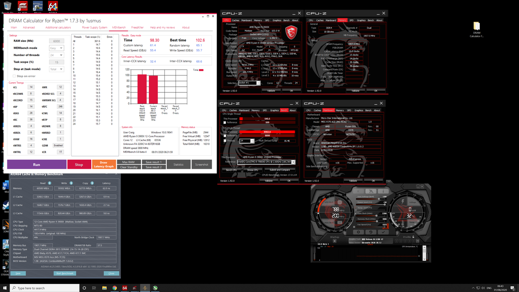Click Afterburner graph scrollbar down arrow
This screenshot has width=519, height=292.
pyautogui.click(x=424, y=259)
